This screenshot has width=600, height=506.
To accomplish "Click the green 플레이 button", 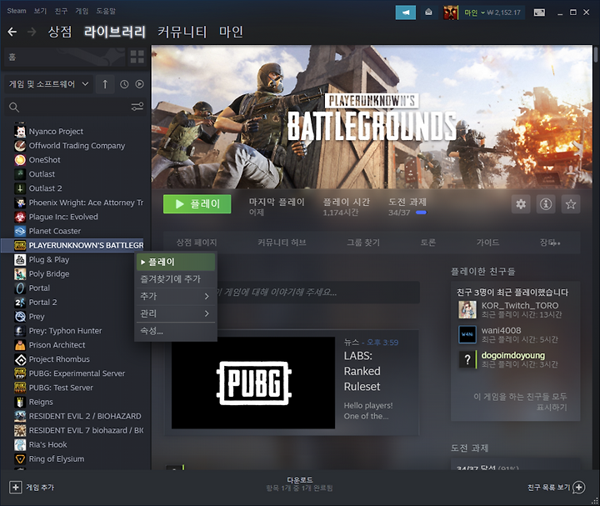I will pyautogui.click(x=197, y=204).
